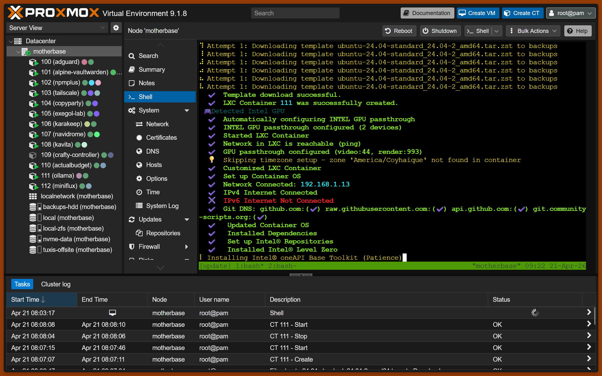Screen dimensions: 602x376
Task: Click the top Search input field
Action: pyautogui.click(x=295, y=13)
